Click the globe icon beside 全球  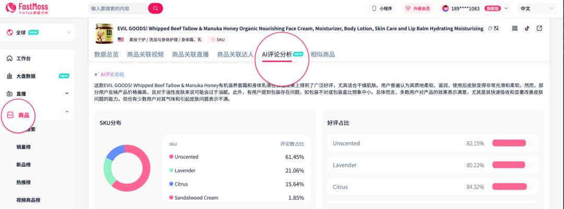pos(10,32)
